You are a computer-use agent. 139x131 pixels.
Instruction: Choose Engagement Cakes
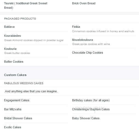click(17, 100)
